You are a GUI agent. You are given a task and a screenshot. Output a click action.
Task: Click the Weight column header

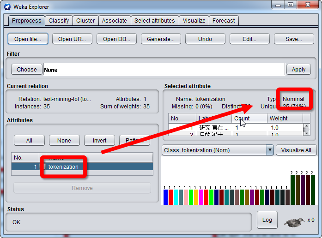[285, 118]
